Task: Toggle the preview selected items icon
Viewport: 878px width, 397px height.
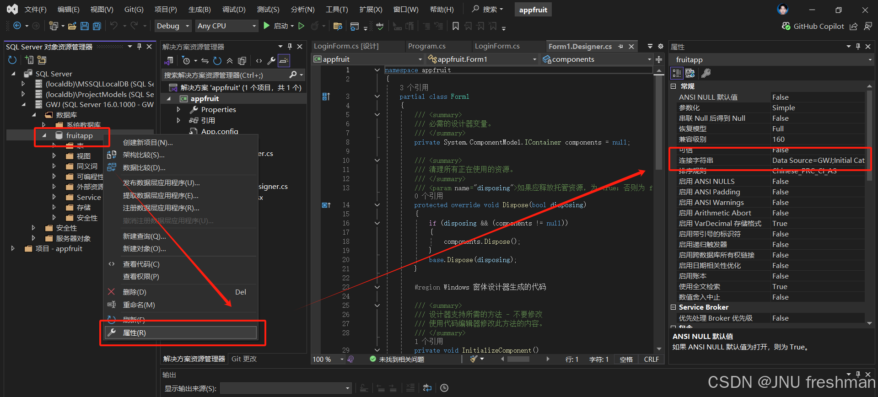Action: coord(284,60)
